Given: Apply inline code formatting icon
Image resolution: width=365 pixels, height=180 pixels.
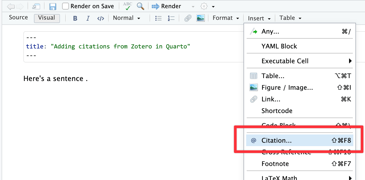Looking at the screenshot, I should [x=101, y=18].
